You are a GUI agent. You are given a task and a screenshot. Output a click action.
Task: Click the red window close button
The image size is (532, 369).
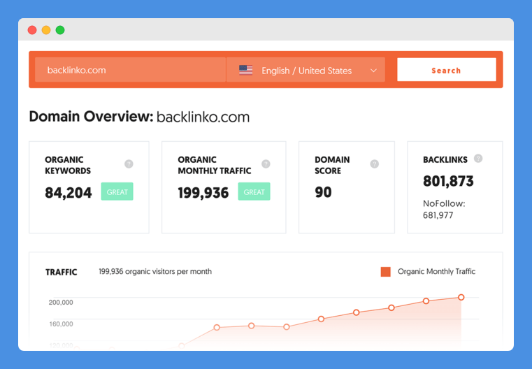(32, 30)
